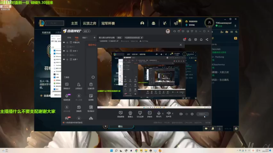Click the 确认 confirm button in League client
The width and height of the screenshot is (273, 153).
point(121,126)
